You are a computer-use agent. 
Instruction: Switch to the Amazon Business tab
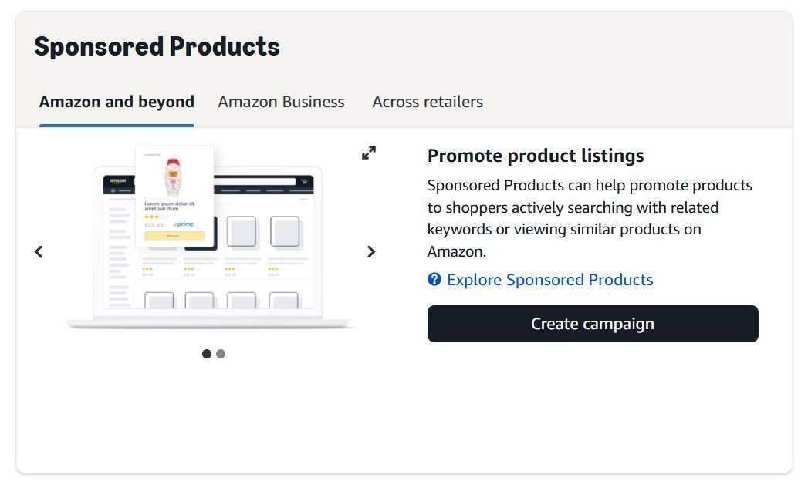tap(281, 101)
